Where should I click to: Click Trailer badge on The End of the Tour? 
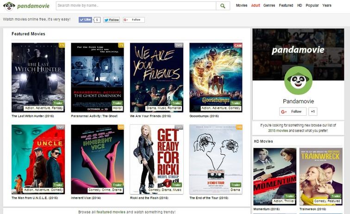click(236, 185)
